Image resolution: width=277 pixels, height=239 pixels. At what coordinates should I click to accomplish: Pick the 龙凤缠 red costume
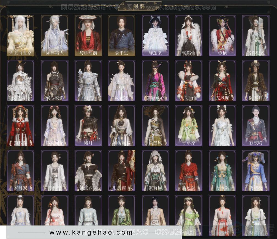click(222, 81)
